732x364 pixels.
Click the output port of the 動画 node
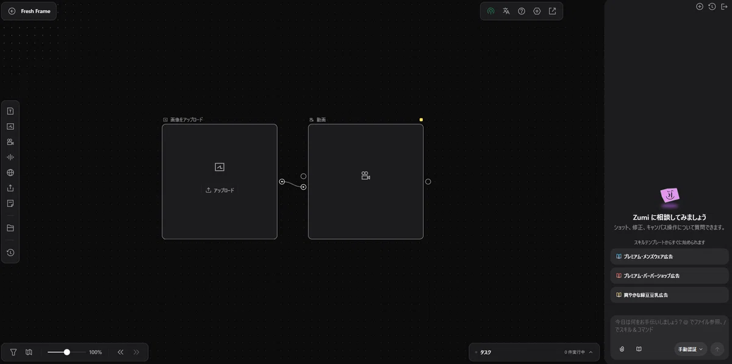pos(428,182)
